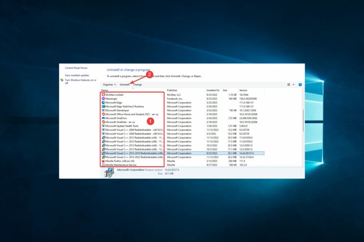Select the Microsoft OneNote - en-us name
364x242 pixels.
click(120, 122)
